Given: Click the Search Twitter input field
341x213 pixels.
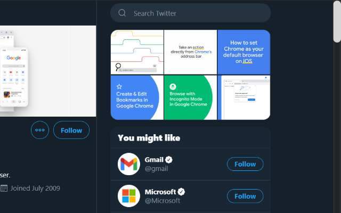Looking at the screenshot, I should pos(191,13).
